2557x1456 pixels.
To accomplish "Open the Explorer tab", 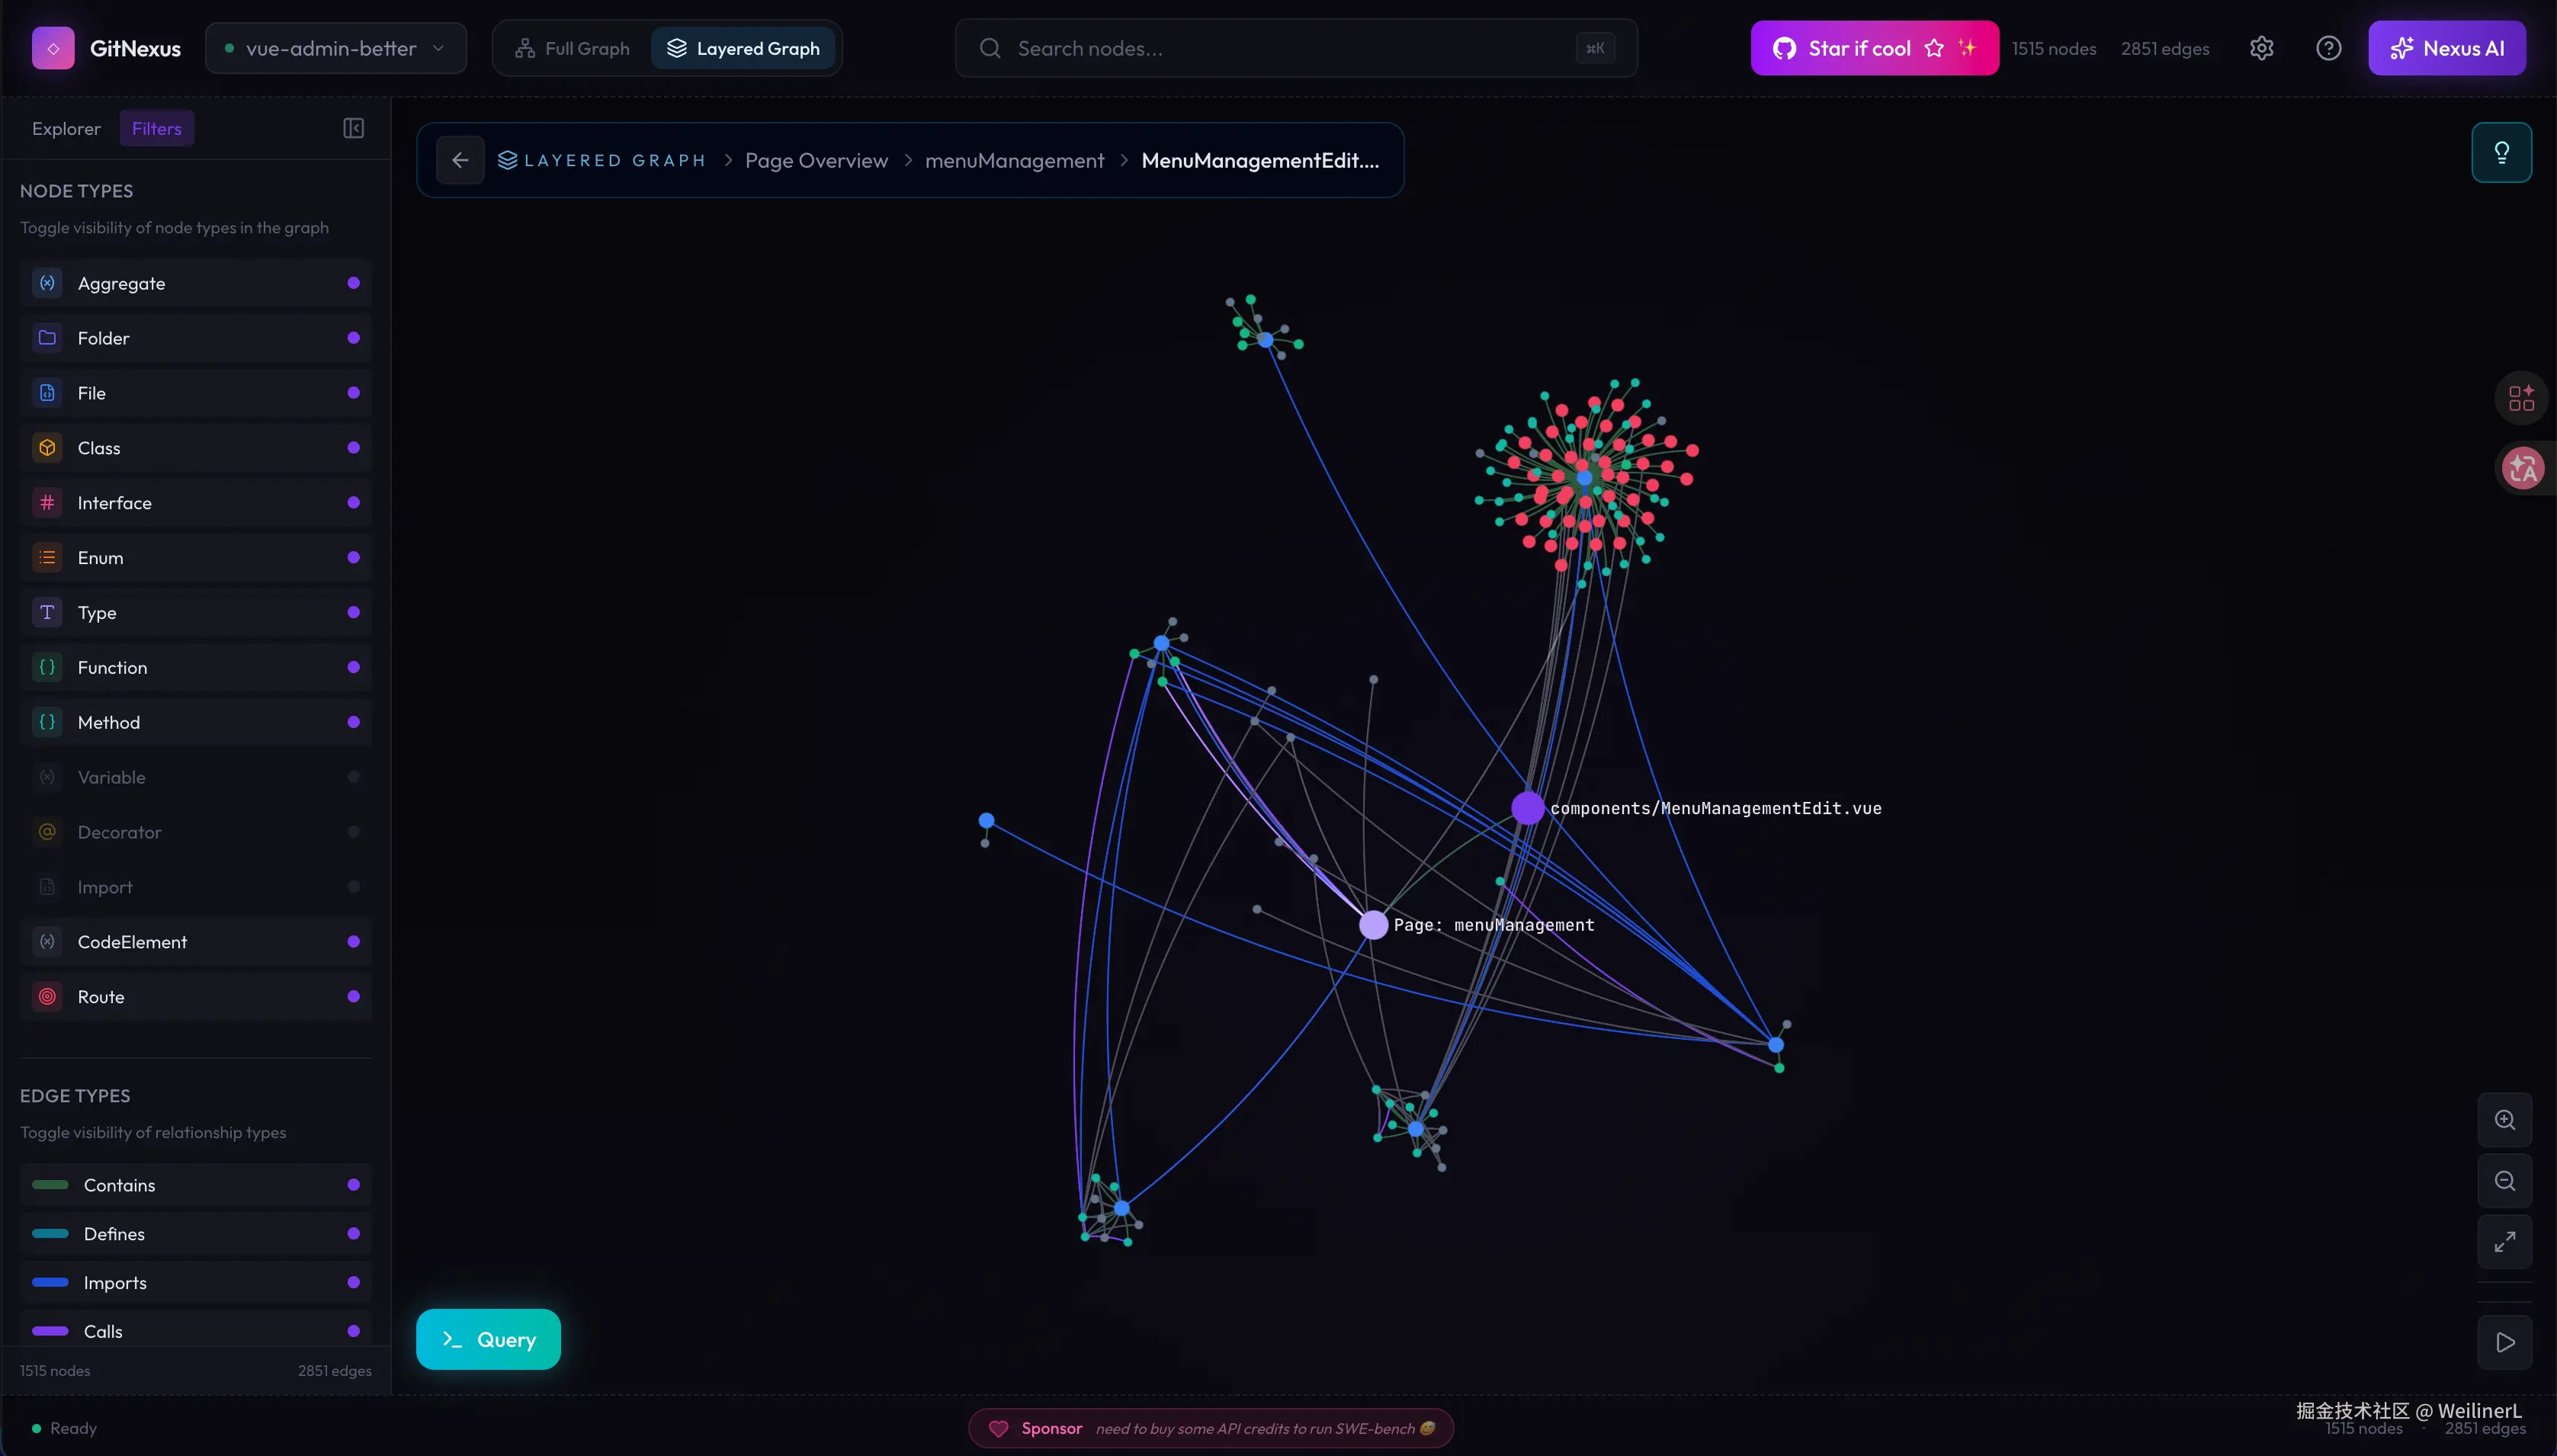I will pyautogui.click(x=66, y=129).
